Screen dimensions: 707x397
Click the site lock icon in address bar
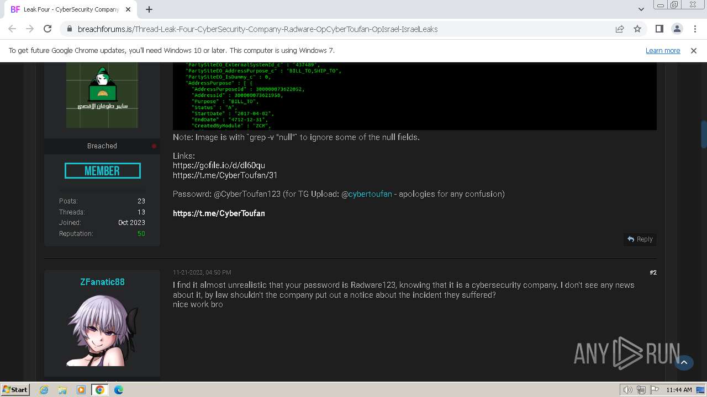click(x=70, y=29)
